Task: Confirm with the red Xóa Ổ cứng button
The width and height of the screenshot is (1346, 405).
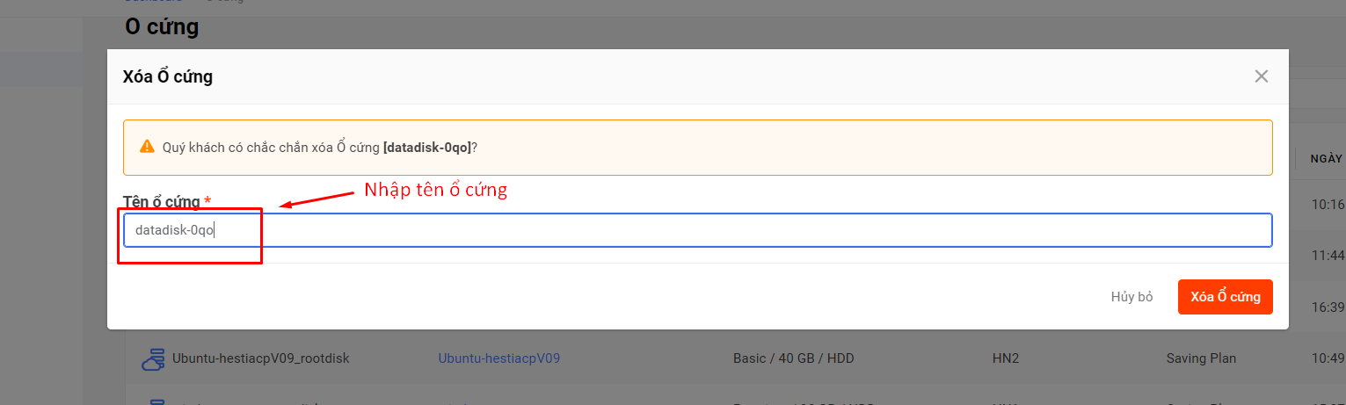Action: point(1225,297)
